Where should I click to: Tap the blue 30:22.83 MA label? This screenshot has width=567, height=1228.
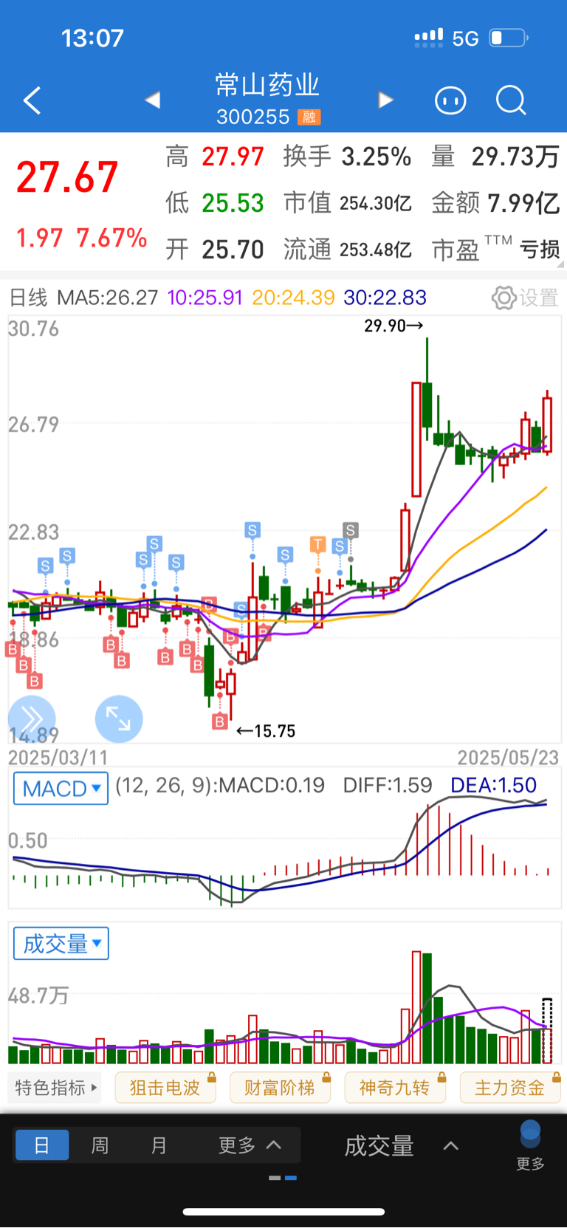[x=385, y=298]
